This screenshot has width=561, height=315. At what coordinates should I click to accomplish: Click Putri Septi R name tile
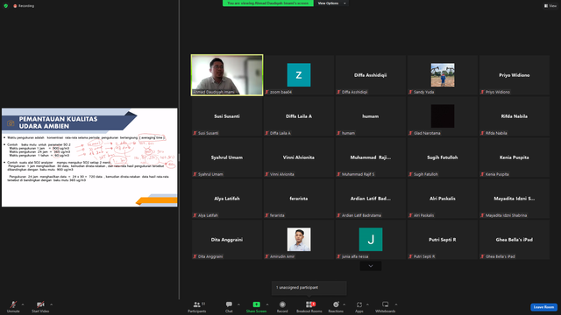pyautogui.click(x=443, y=240)
